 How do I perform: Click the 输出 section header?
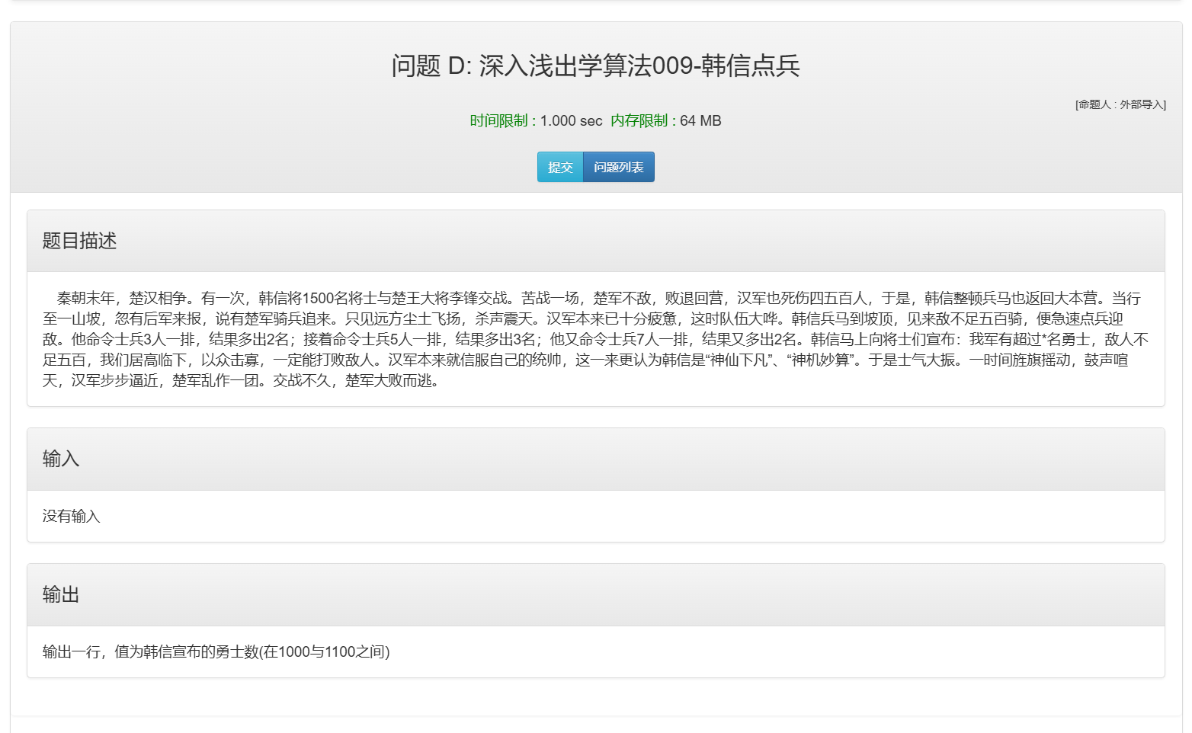pyautogui.click(x=61, y=595)
